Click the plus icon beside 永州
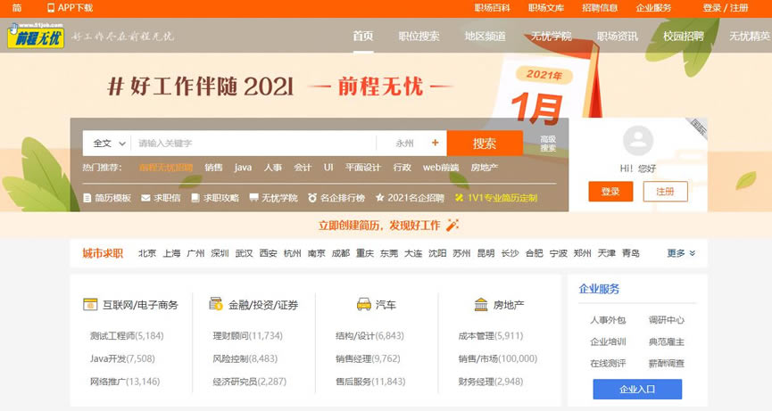The height and width of the screenshot is (411, 772). pos(435,143)
